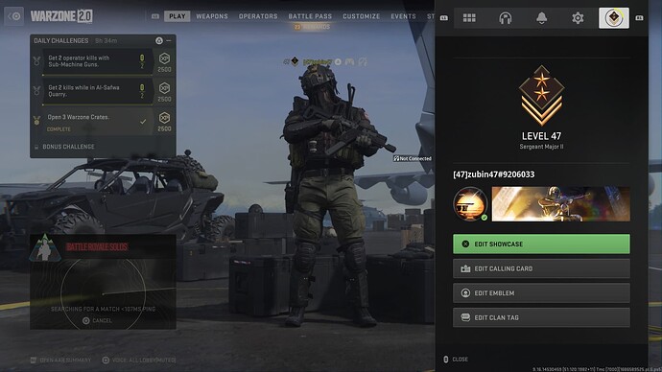Open the EVENTS tab
Image resolution: width=662 pixels, height=372 pixels.
click(x=403, y=16)
